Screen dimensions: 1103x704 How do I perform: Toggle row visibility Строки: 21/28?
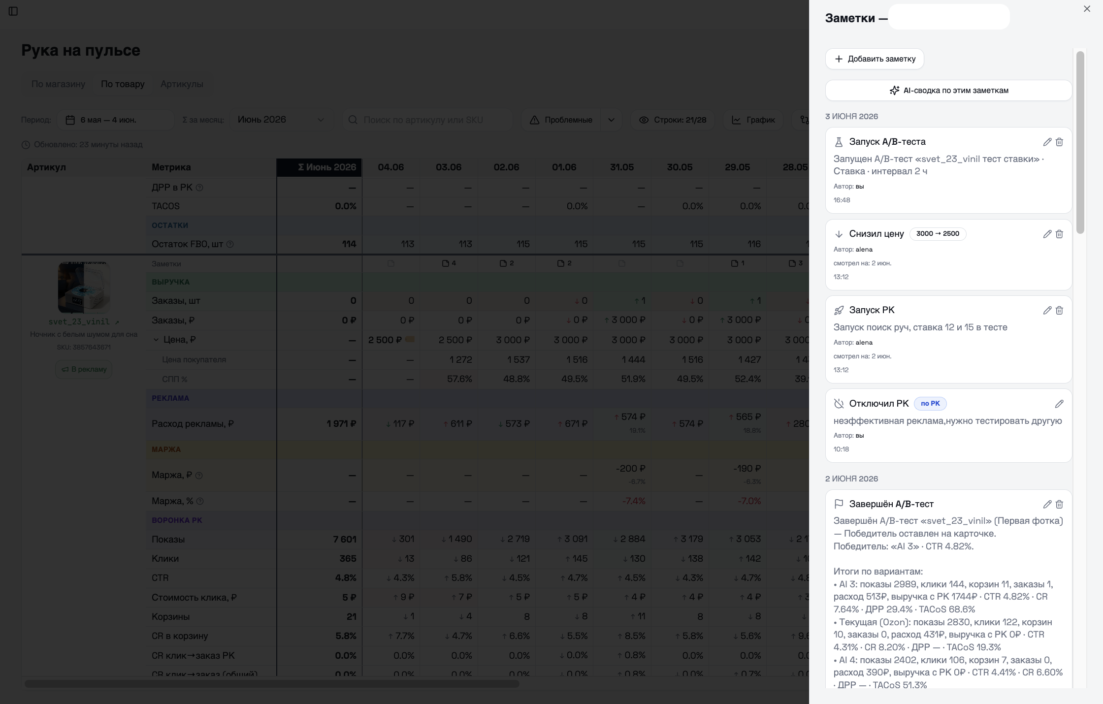673,120
